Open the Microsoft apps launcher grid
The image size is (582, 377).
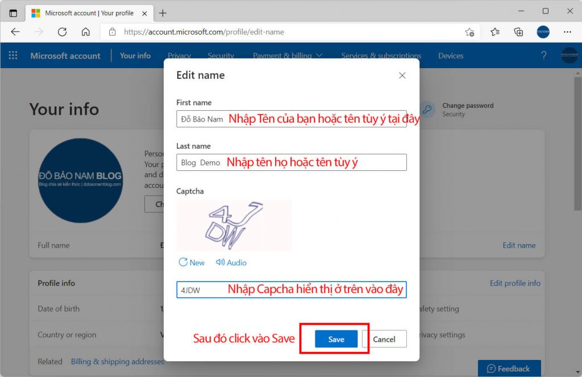(x=13, y=55)
